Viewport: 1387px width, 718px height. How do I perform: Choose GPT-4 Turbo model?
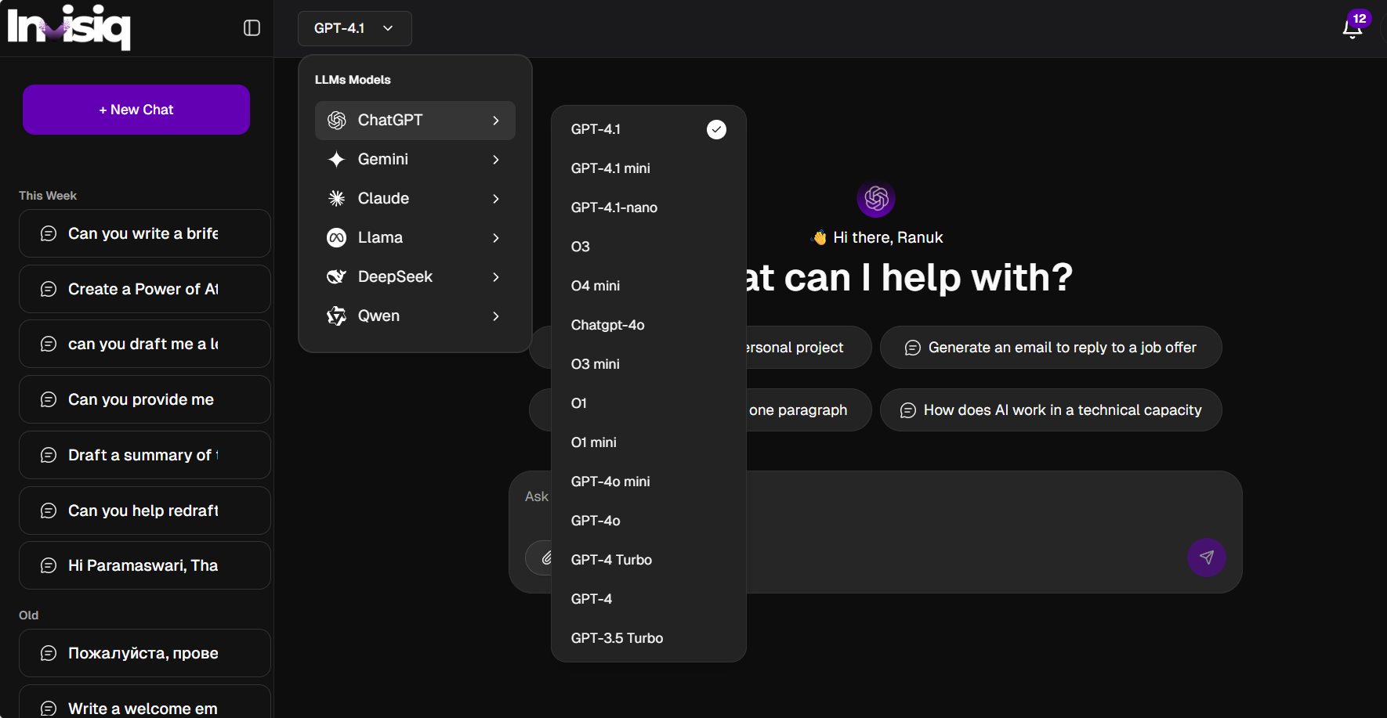pos(649,560)
